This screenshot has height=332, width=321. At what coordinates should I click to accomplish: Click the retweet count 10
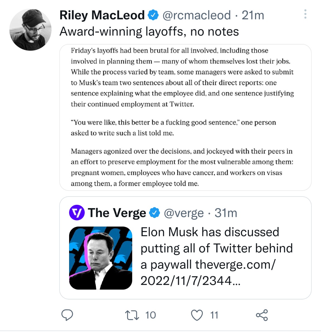[x=150, y=315]
